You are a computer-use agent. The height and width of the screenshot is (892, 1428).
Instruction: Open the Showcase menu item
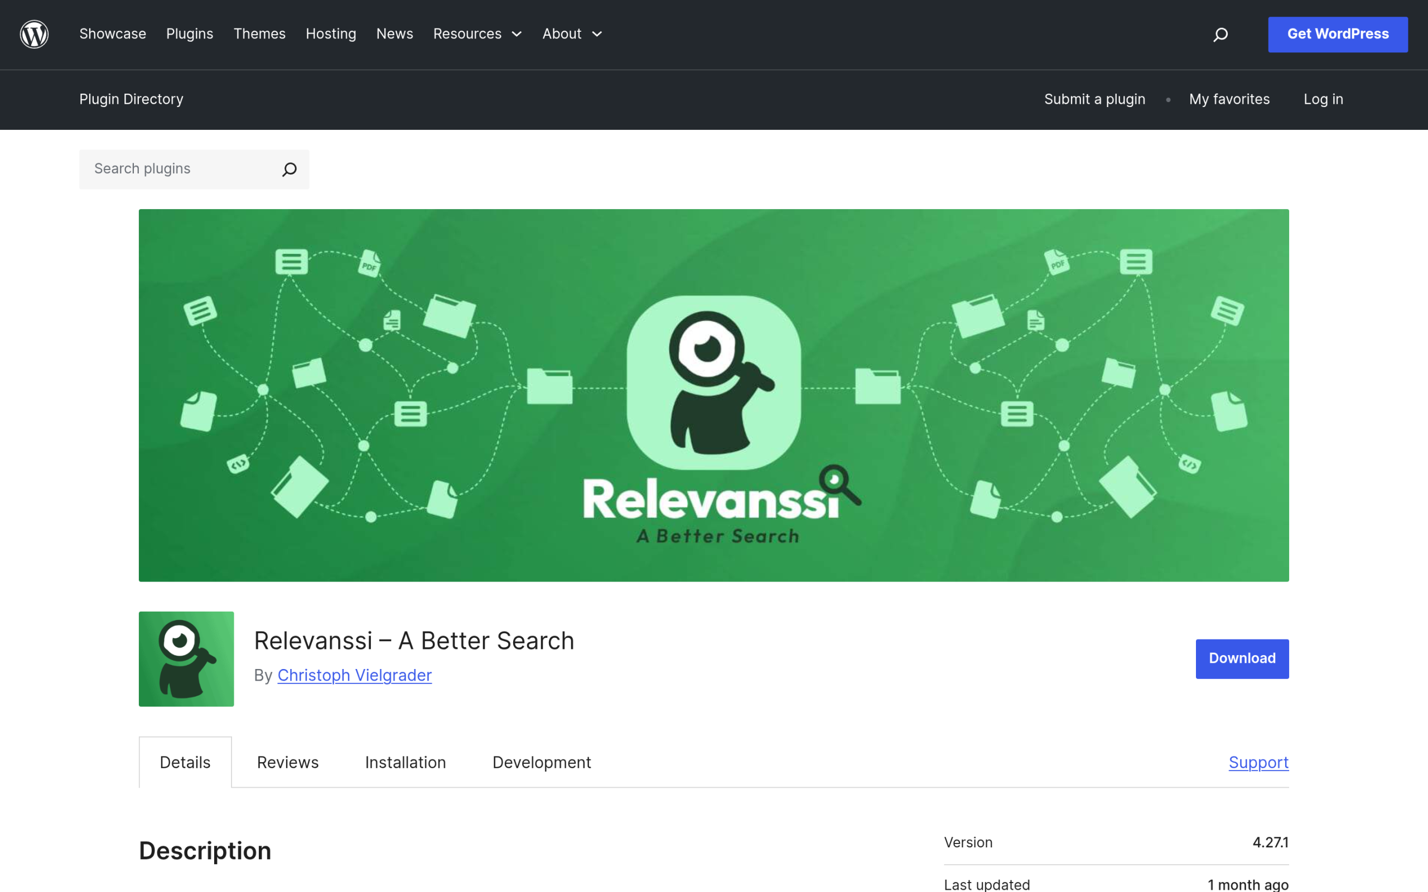click(x=113, y=33)
